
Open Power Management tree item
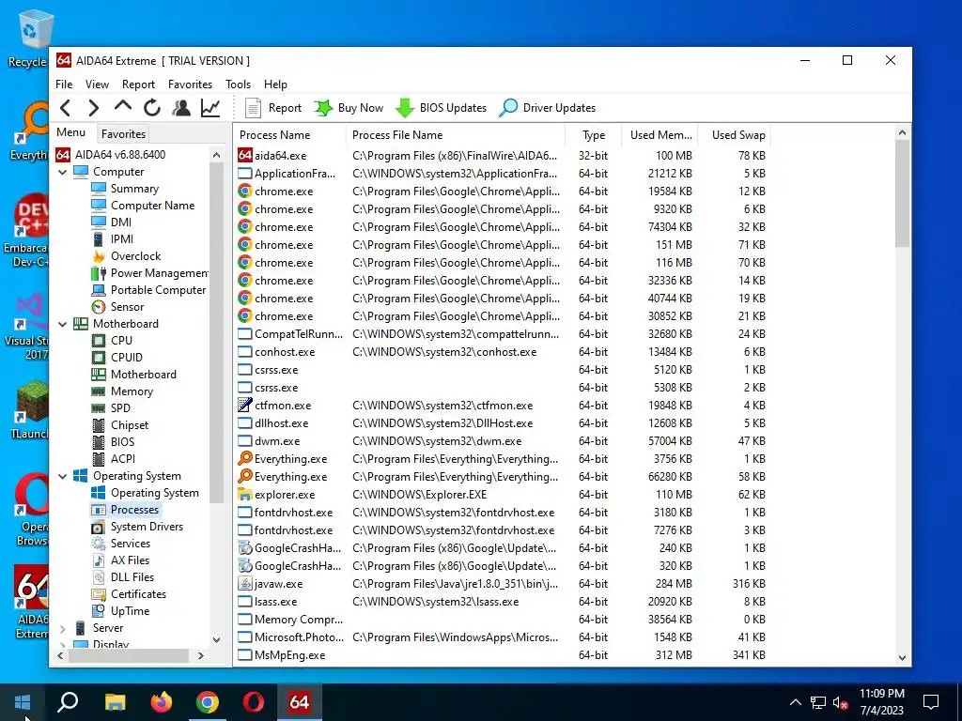(x=149, y=273)
